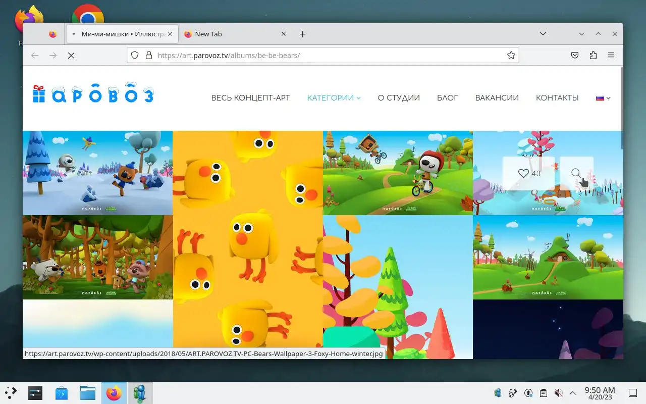This screenshot has height=404, width=646.
Task: Switch to the New Tab tab
Action: tap(235, 34)
